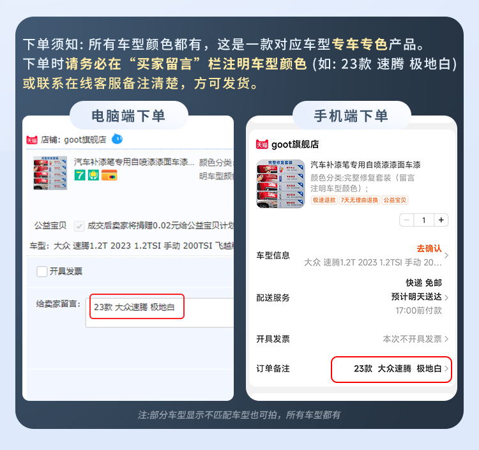Expand the 车型信息 row chevron
Viewport: 479px width, 450px height.
446,255
